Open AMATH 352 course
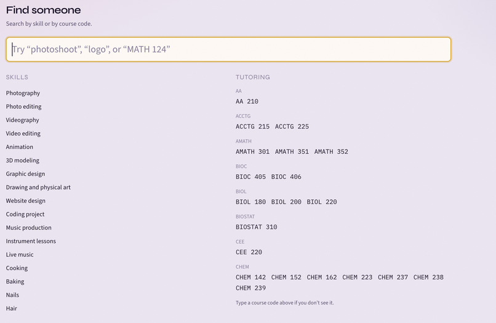496x323 pixels. coord(331,151)
